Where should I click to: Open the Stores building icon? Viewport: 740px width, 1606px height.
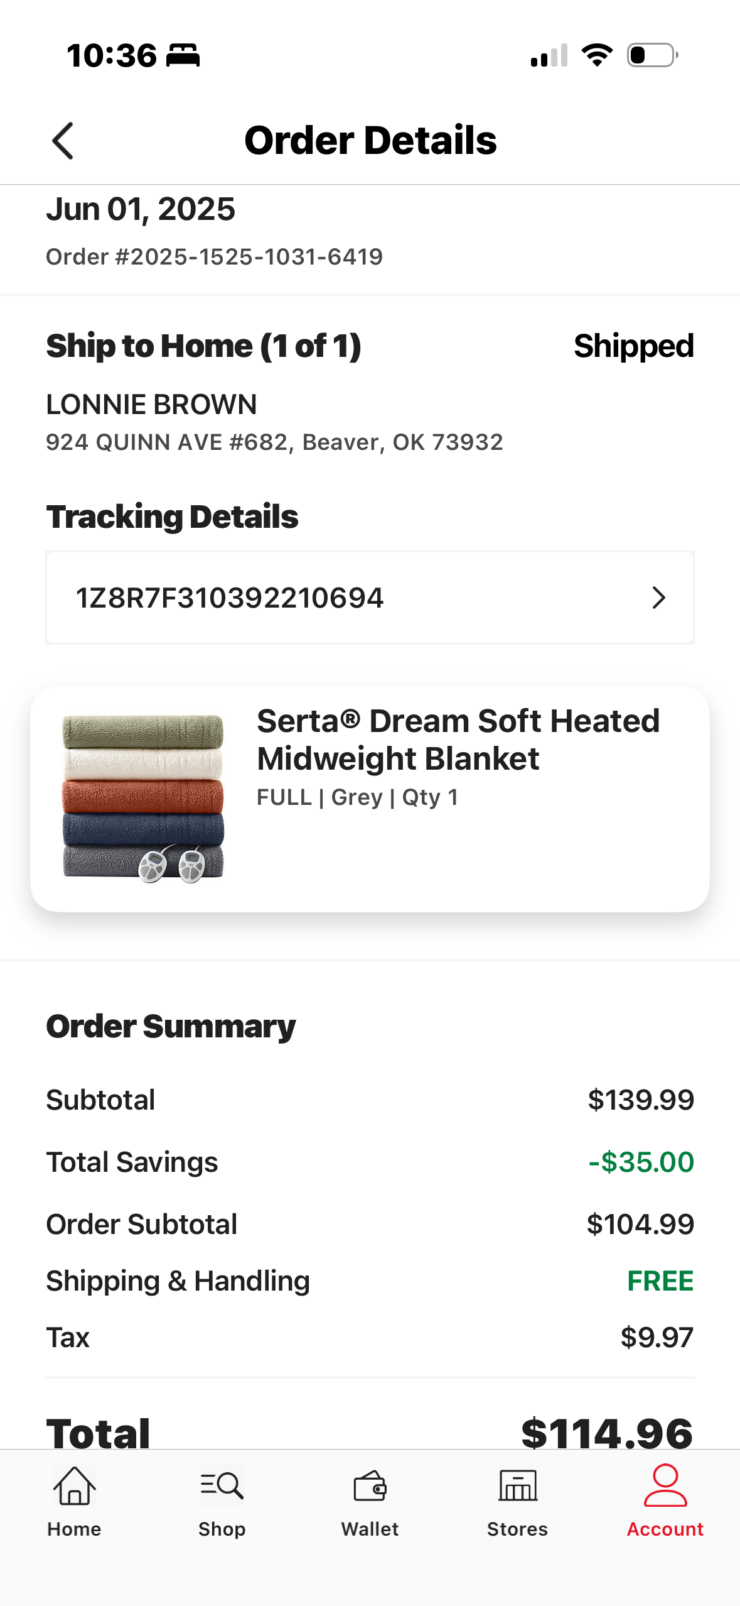pos(518,1485)
